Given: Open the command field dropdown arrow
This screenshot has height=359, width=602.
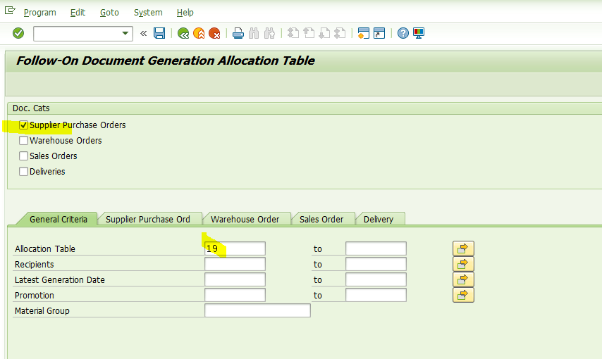Looking at the screenshot, I should (125, 33).
